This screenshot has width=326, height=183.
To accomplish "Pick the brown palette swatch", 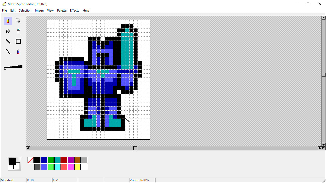I will (x=78, y=160).
